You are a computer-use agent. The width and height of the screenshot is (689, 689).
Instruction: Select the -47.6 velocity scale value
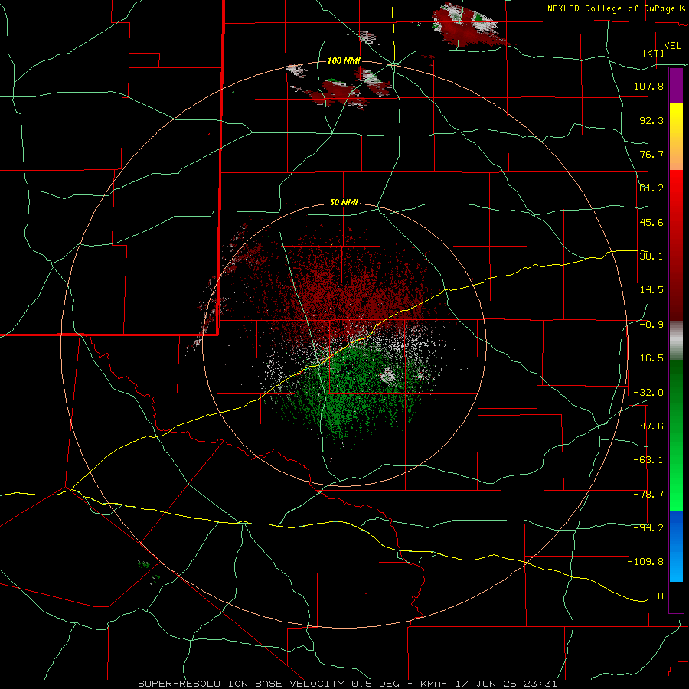648,426
